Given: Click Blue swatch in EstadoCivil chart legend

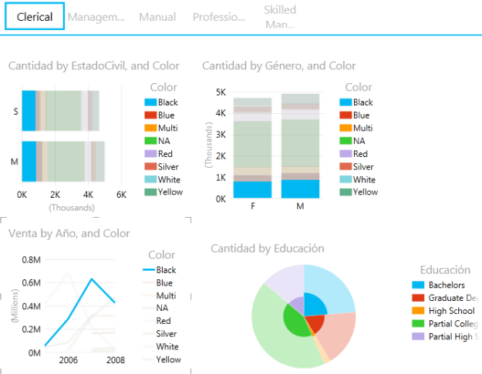Looking at the screenshot, I should (151, 115).
